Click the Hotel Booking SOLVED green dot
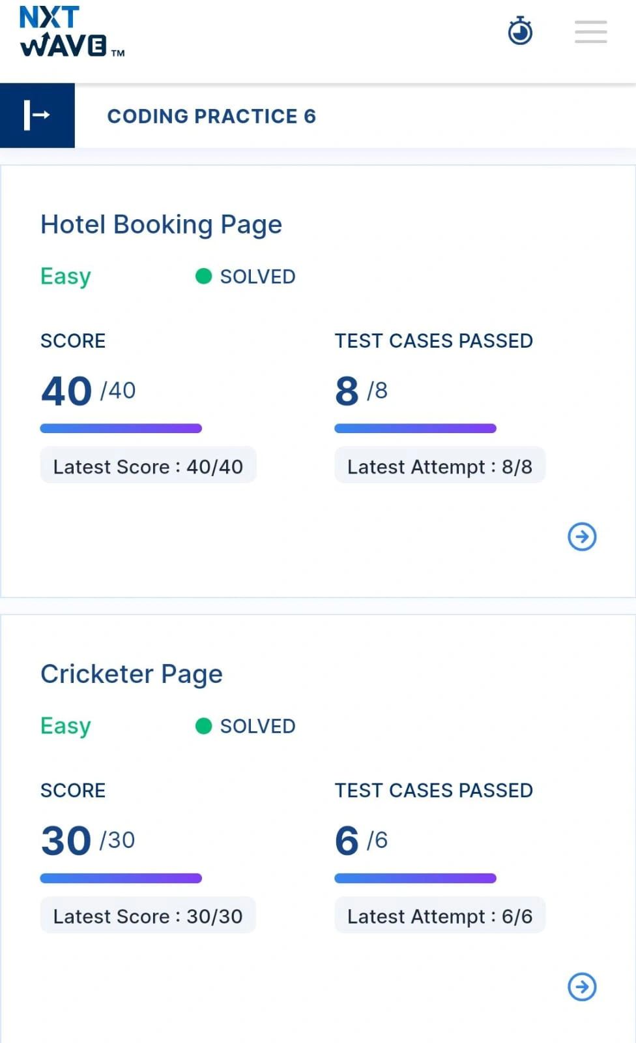Viewport: 636px width, 1043px height. click(x=203, y=277)
